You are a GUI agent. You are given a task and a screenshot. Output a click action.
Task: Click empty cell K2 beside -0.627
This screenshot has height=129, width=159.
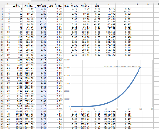coord(137,9)
